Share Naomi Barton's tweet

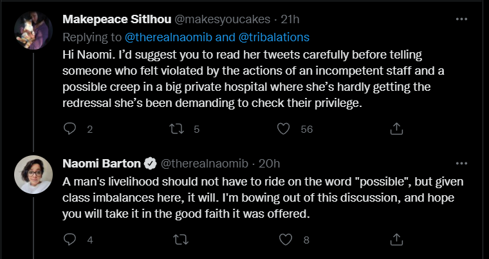pyautogui.click(x=397, y=240)
